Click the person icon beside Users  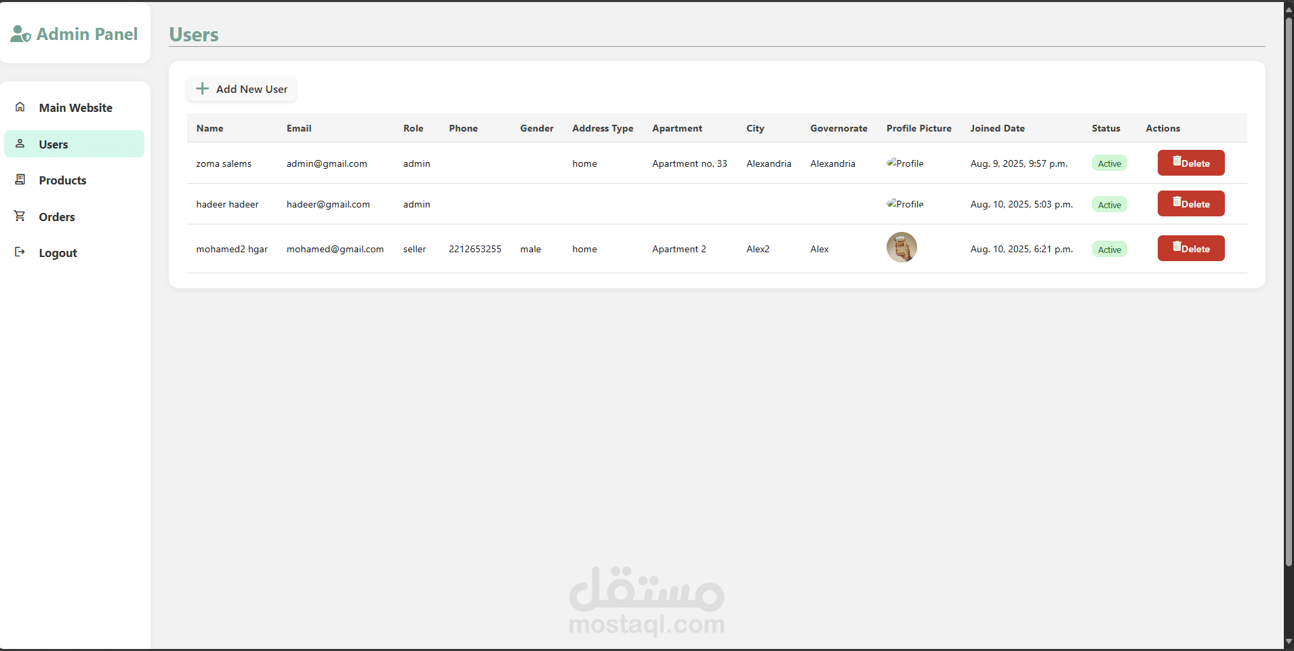click(20, 144)
